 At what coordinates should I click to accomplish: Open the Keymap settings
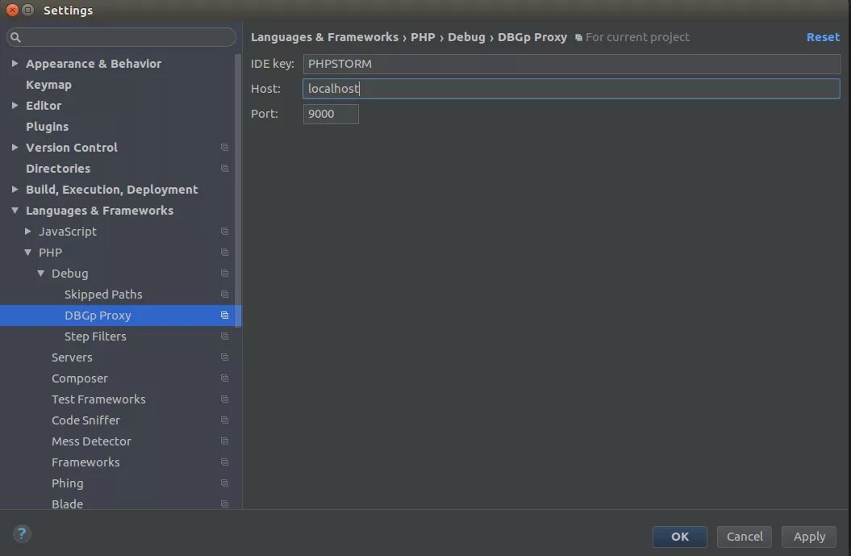pos(48,85)
